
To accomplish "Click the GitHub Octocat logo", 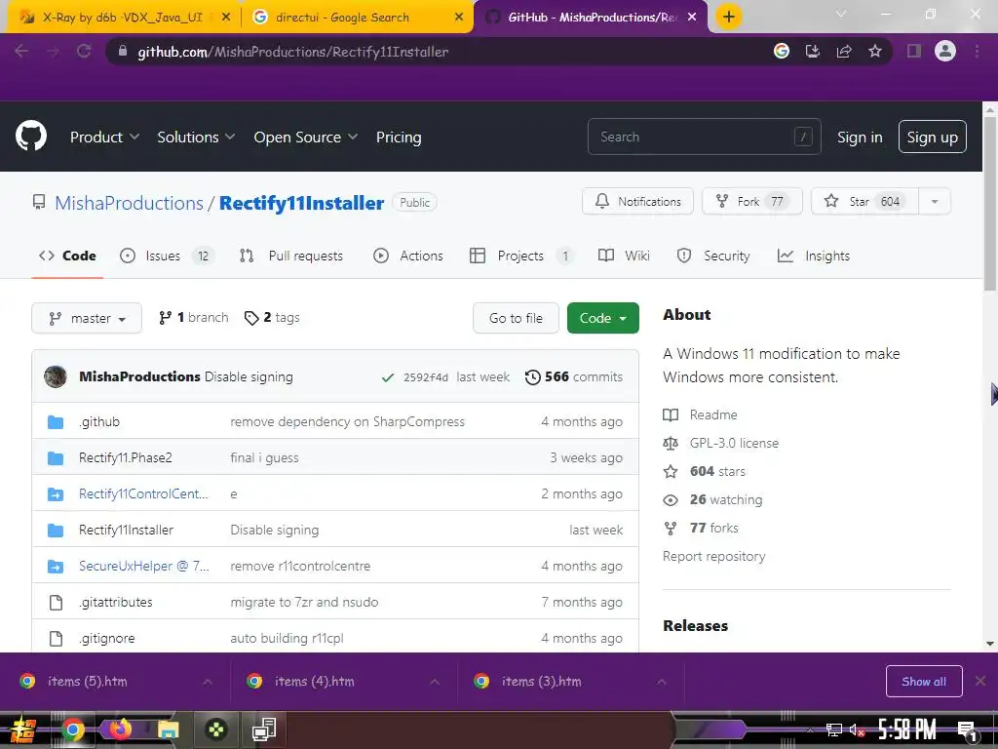I will pos(30,136).
